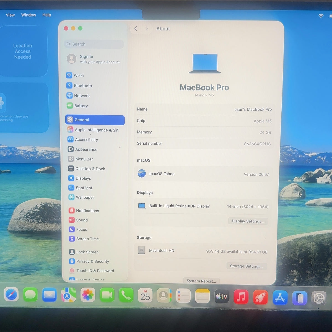Viewport: 332px width, 332px height.
Task: Click the Built-in Liquid Retina XDR Display row
Action: pyautogui.click(x=203, y=206)
